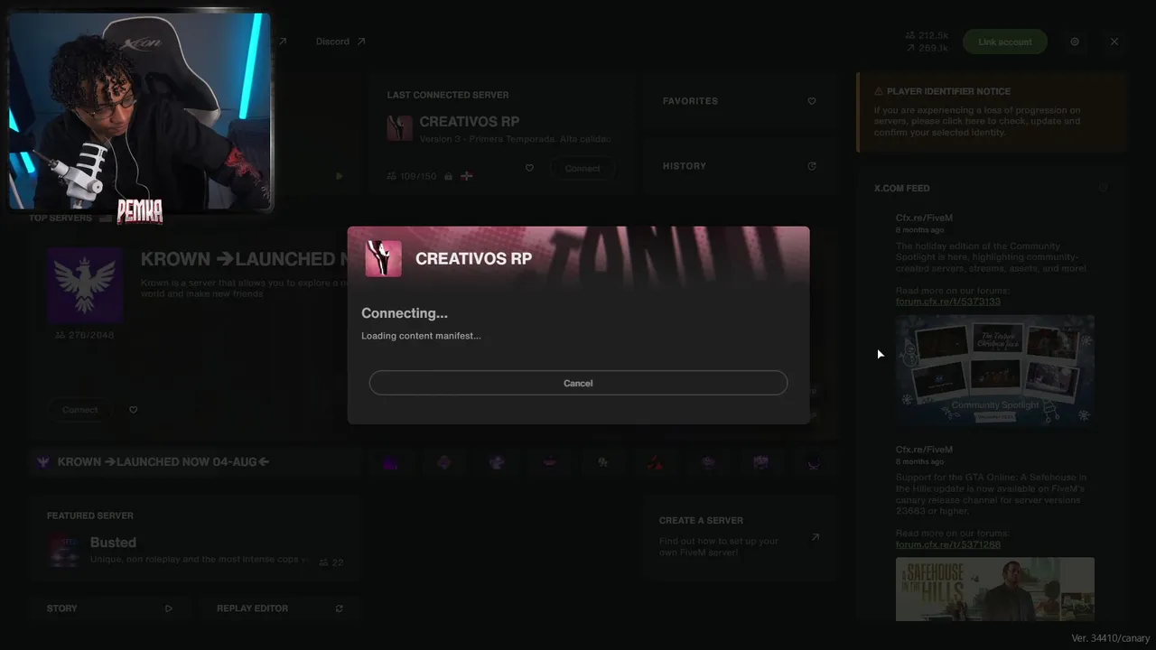Image resolution: width=1156 pixels, height=650 pixels.
Task: Favorite the last connected CREATIVOS RP server
Action: 529,168
